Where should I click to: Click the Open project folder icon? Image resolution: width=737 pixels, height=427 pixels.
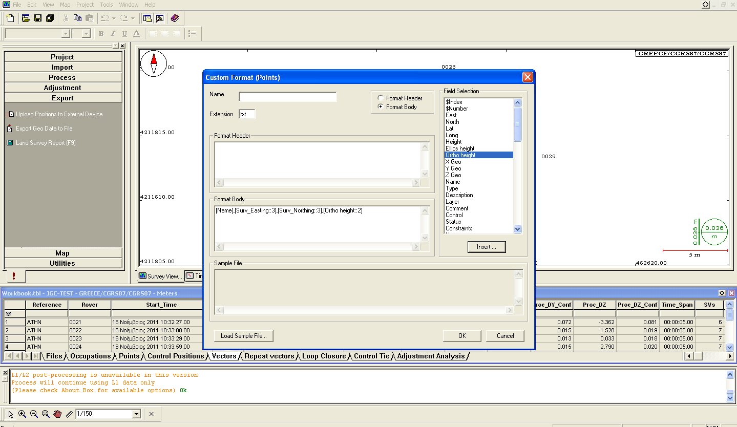(26, 18)
